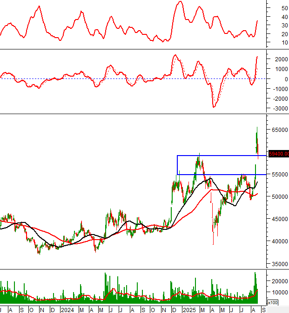
Task: Click the 10 label on the top indicator axis
Action: (285, 43)
